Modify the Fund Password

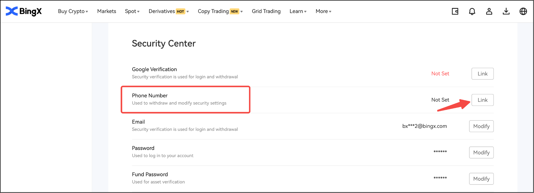pyautogui.click(x=481, y=179)
